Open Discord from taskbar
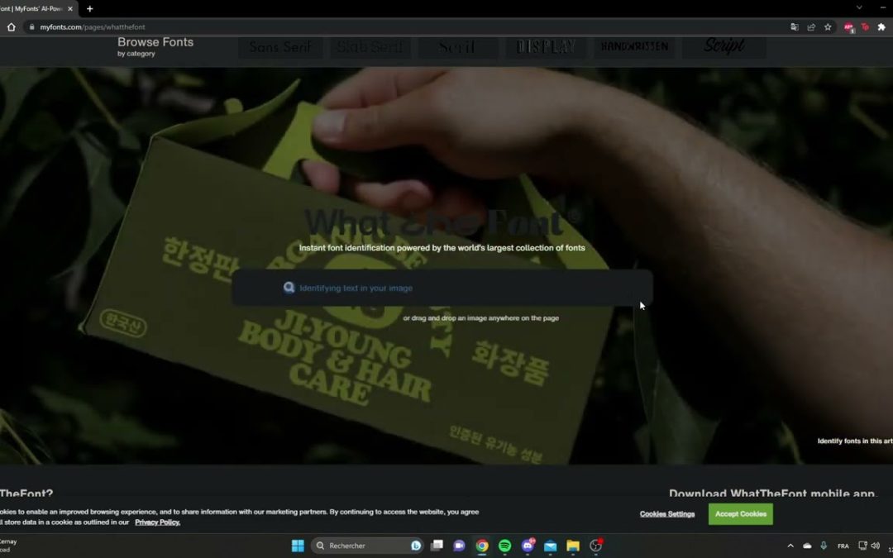893x558 pixels. [x=528, y=546]
